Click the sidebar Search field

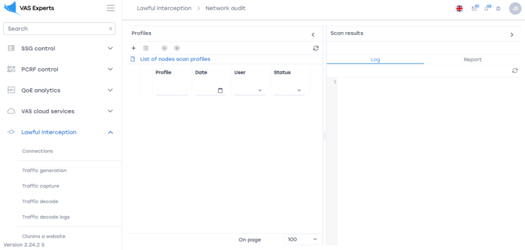(x=59, y=29)
